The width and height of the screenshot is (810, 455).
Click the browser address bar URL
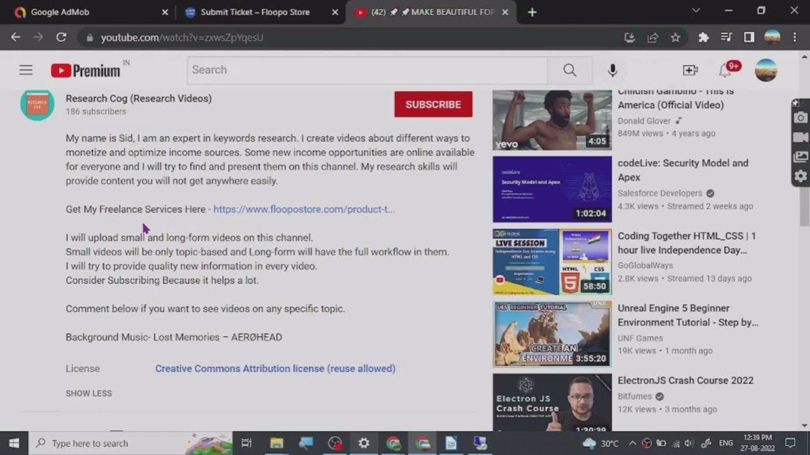(x=182, y=37)
